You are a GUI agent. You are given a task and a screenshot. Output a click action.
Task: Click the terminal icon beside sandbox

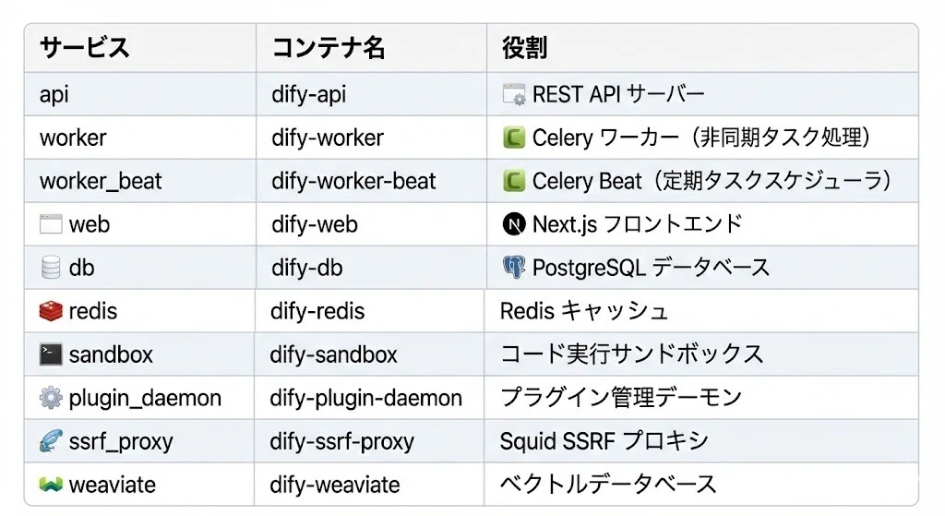[51, 354]
